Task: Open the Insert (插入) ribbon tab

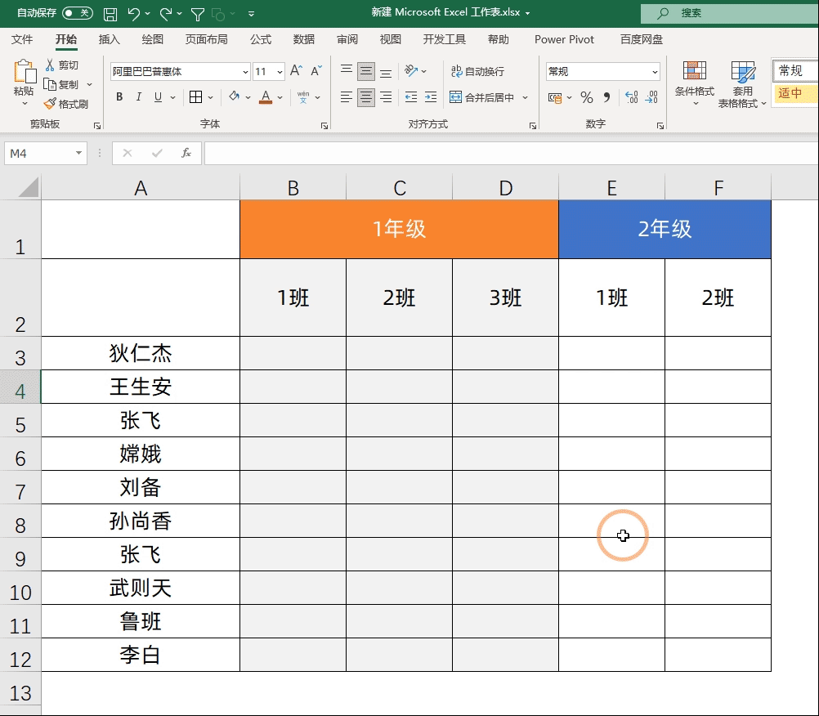Action: tap(109, 39)
